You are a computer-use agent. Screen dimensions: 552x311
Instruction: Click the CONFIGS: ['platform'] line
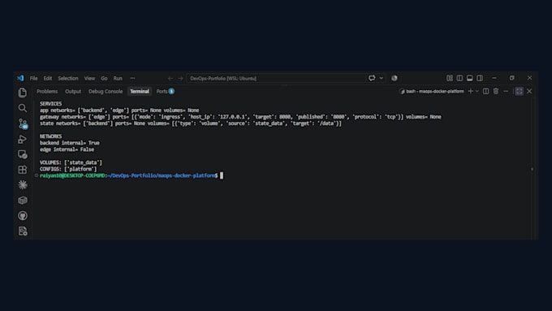(x=68, y=169)
